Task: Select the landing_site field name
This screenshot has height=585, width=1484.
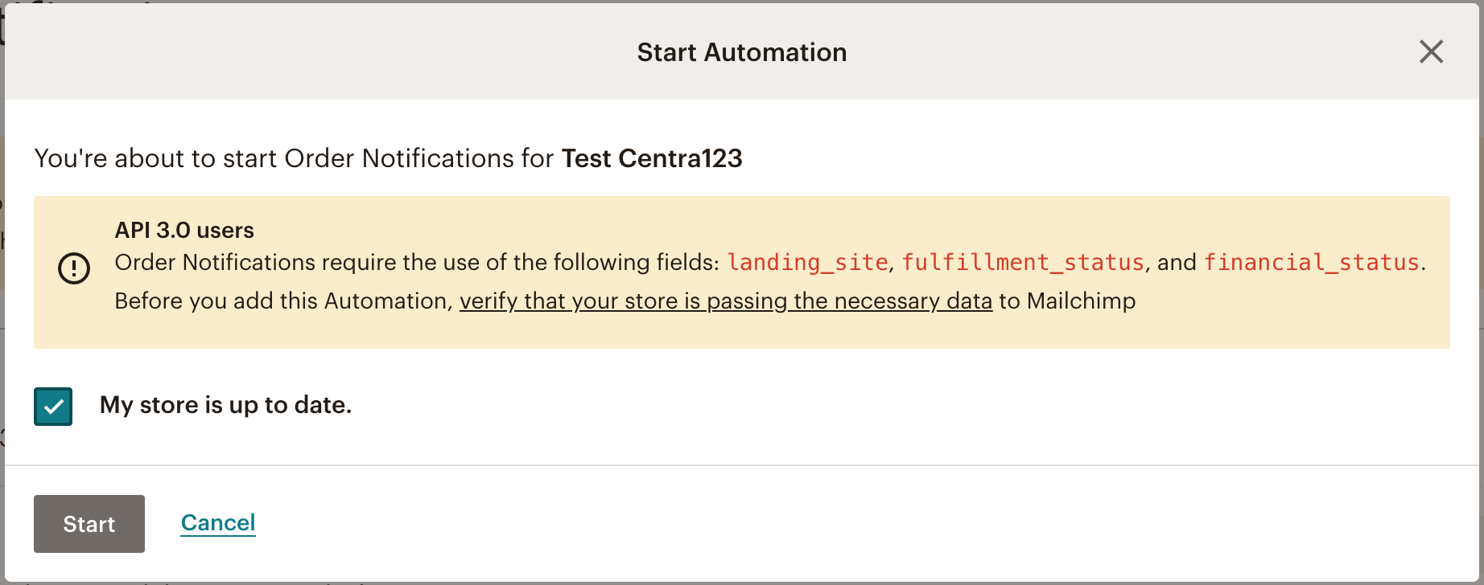Action: click(x=807, y=262)
